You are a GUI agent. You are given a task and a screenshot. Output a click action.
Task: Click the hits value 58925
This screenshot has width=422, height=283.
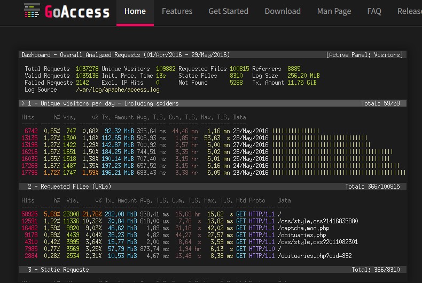29,214
